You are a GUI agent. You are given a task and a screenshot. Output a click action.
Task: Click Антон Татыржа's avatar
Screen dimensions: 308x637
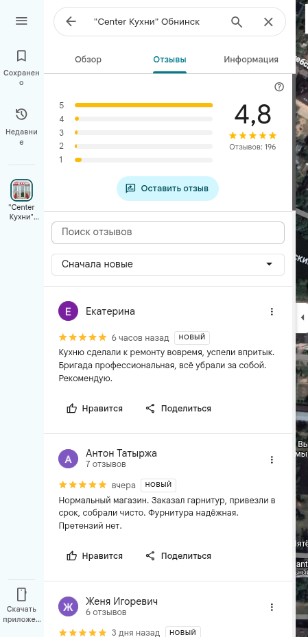click(x=69, y=459)
